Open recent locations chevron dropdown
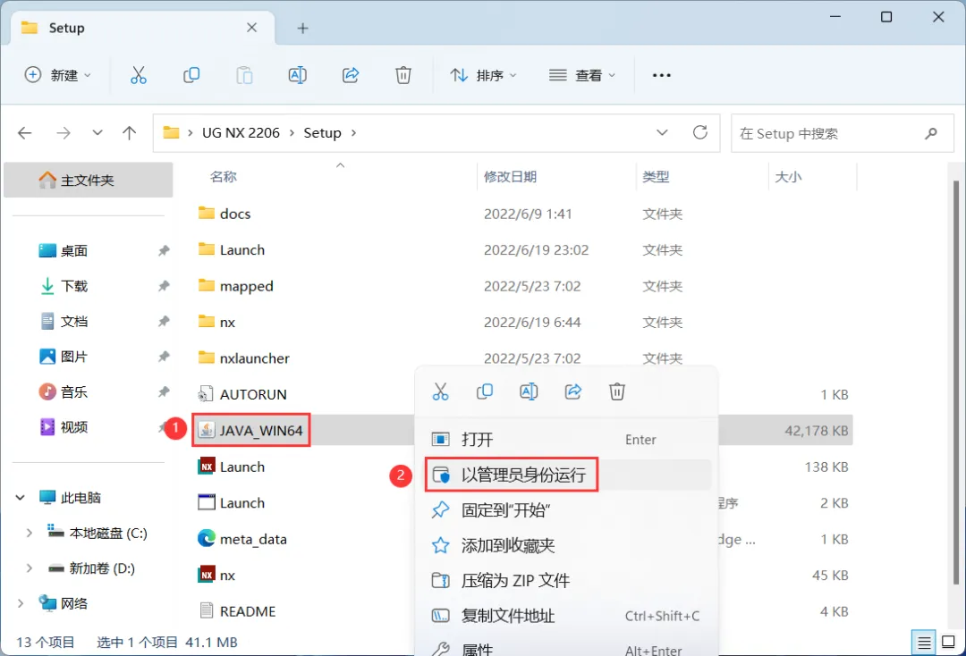 pyautogui.click(x=97, y=133)
